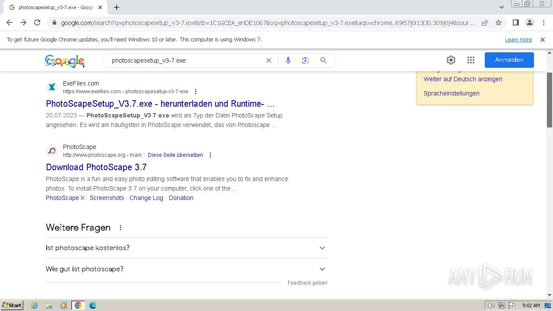Open Download PhotoScape 3.7 result

pyautogui.click(x=96, y=167)
